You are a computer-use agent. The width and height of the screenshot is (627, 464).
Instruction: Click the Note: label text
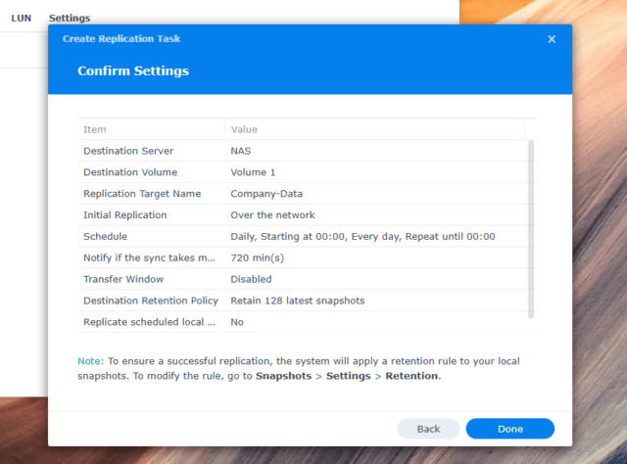click(x=90, y=361)
